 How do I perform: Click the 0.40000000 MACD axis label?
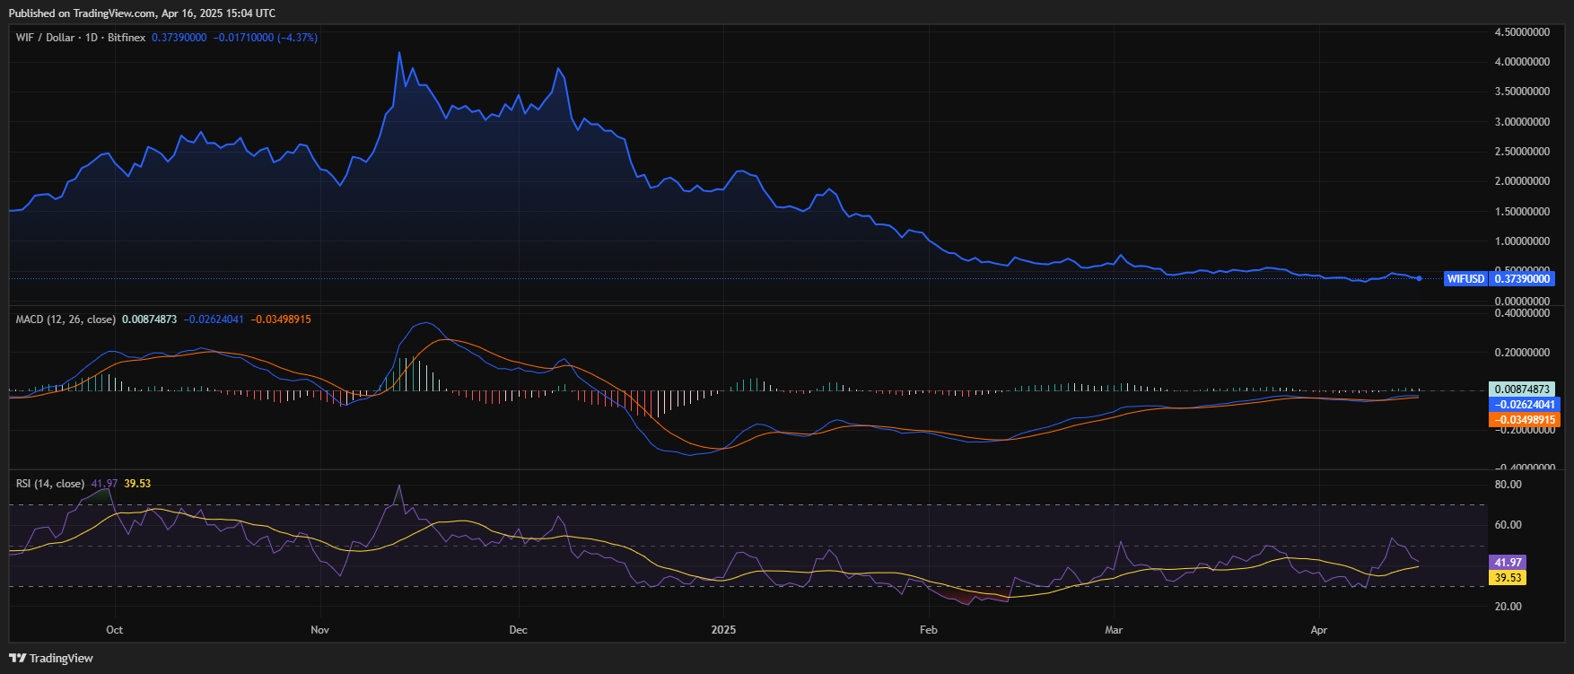click(1522, 314)
